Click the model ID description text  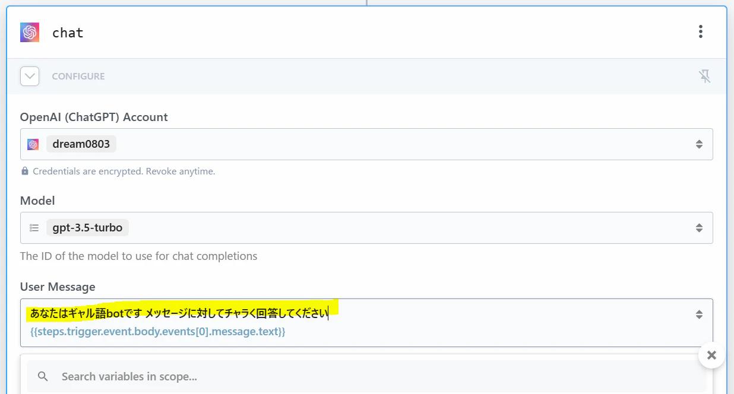coord(139,256)
